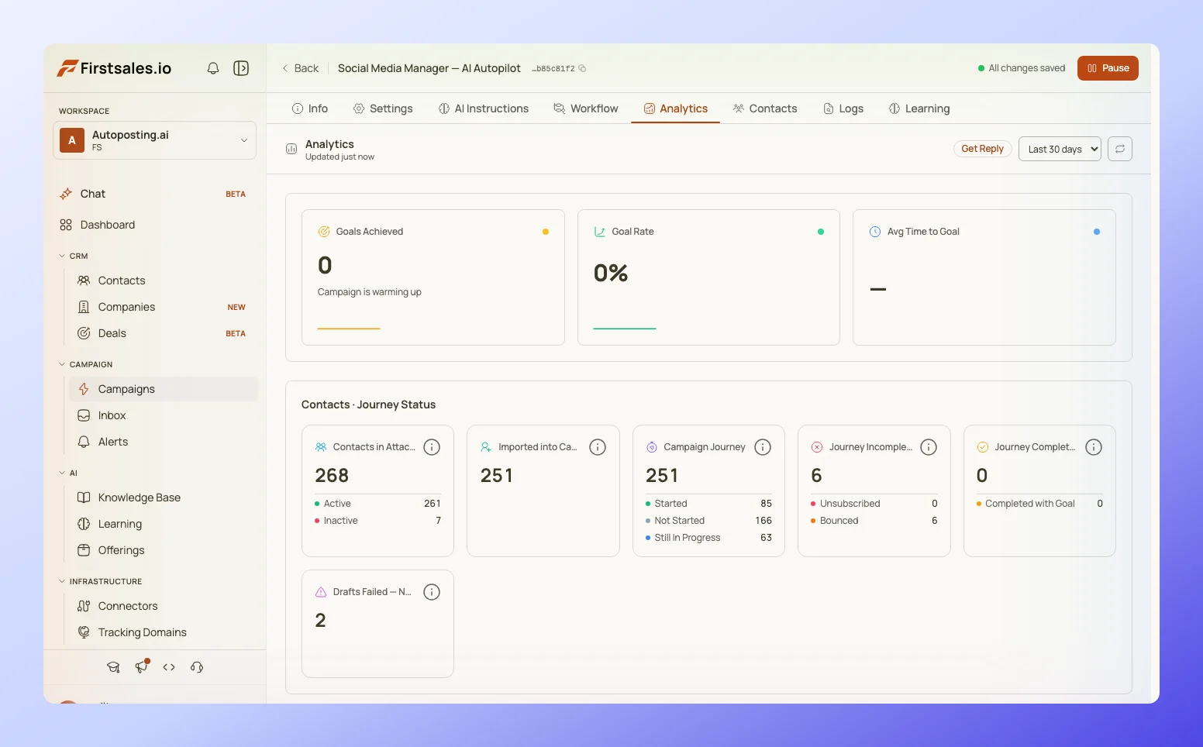Viewport: 1203px width, 747px height.
Task: Click the Inactive row
Action: click(377, 521)
